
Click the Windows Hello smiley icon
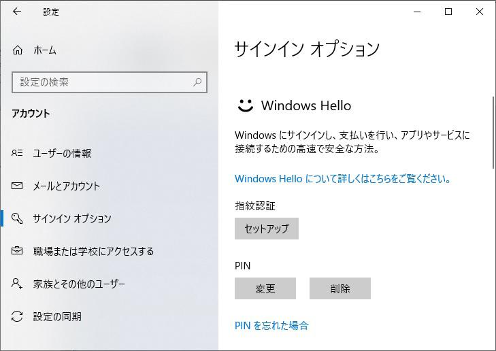[244, 105]
